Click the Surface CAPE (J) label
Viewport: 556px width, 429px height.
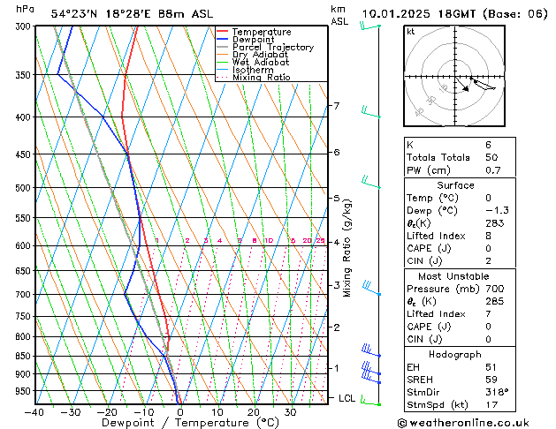pos(429,248)
